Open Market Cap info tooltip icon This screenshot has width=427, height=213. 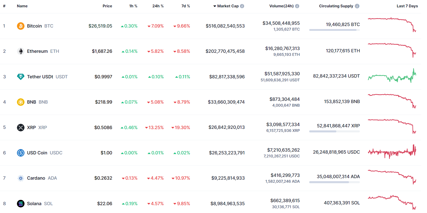click(242, 6)
